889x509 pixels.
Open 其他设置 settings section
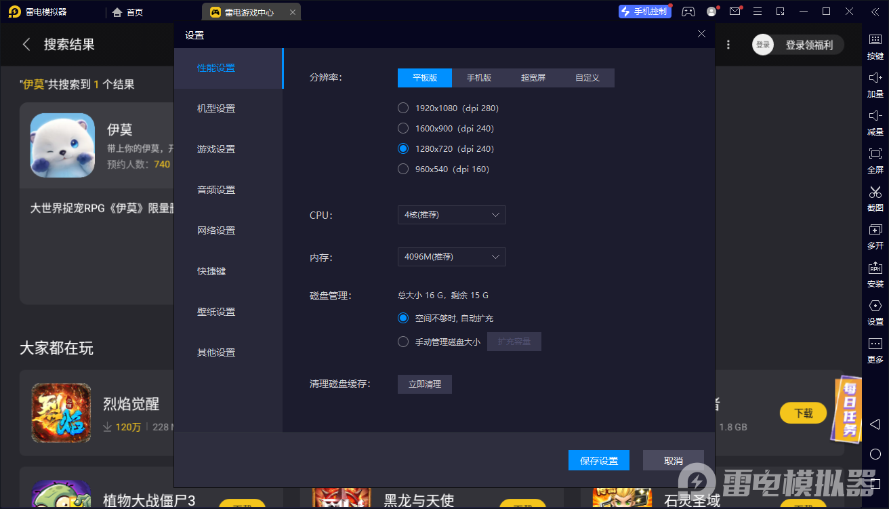click(x=228, y=352)
